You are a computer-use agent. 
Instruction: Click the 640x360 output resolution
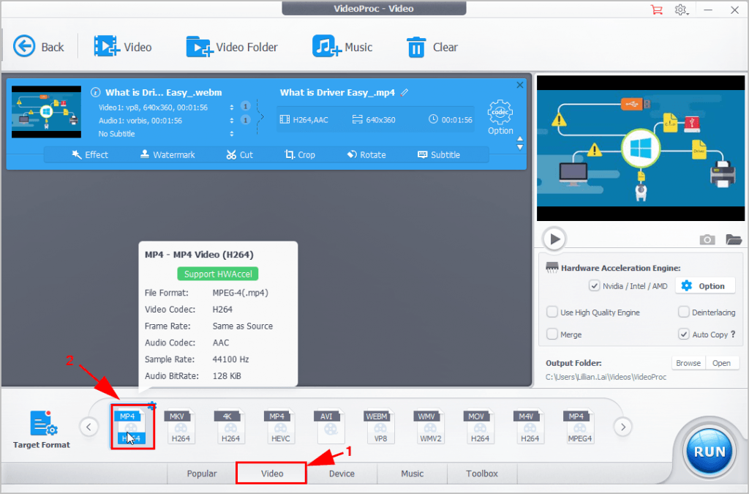374,119
